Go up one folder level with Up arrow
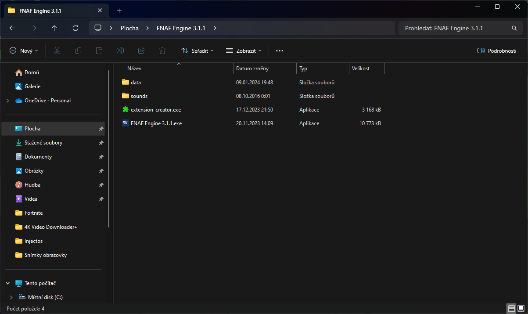This screenshot has height=314, width=528. click(x=54, y=28)
